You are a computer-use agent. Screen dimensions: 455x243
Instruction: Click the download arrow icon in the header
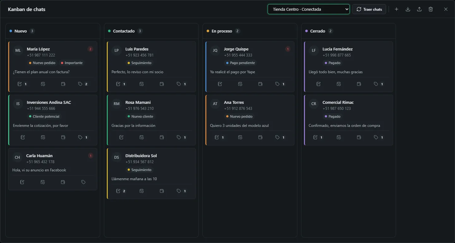408,9
